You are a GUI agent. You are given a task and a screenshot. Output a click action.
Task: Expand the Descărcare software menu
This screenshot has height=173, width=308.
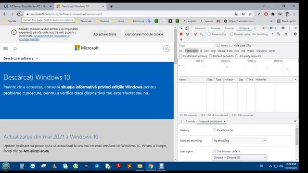click(x=21, y=59)
